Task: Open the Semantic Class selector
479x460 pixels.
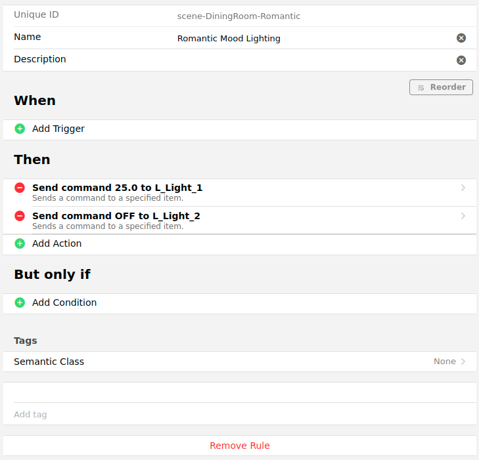Action: 239,362
